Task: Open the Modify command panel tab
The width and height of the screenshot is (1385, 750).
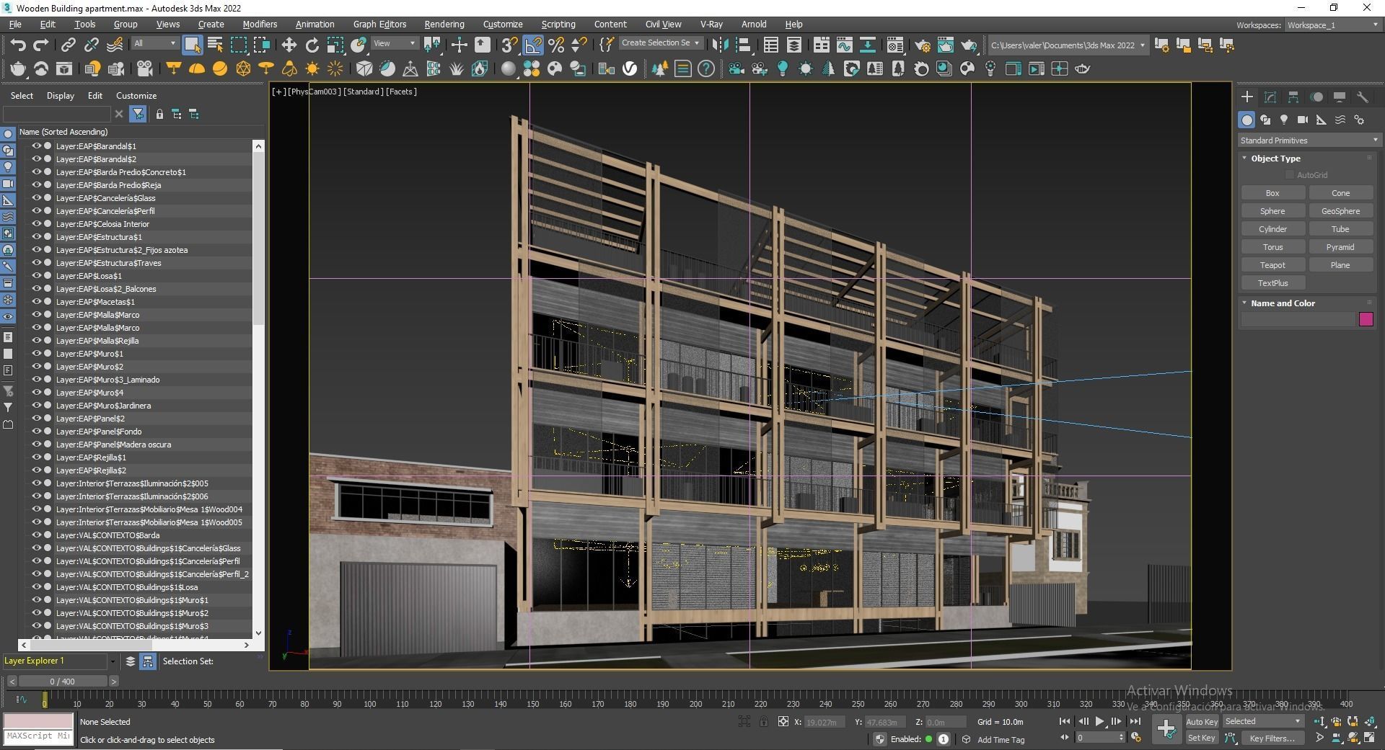Action: pos(1270,97)
